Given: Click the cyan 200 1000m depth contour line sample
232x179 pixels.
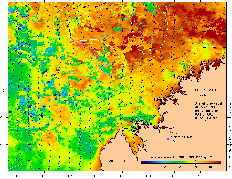Looking at the screenshot, I should [x=113, y=164].
